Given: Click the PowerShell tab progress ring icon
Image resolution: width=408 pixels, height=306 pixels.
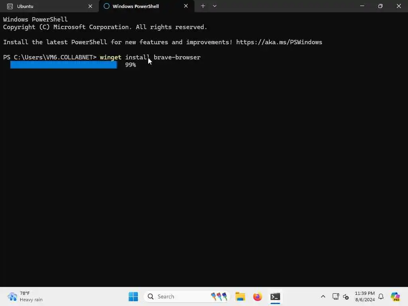Looking at the screenshot, I should [106, 6].
